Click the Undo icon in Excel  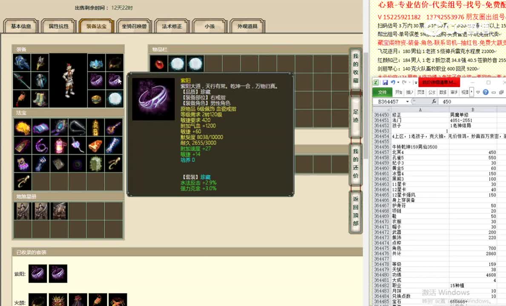tap(393, 82)
